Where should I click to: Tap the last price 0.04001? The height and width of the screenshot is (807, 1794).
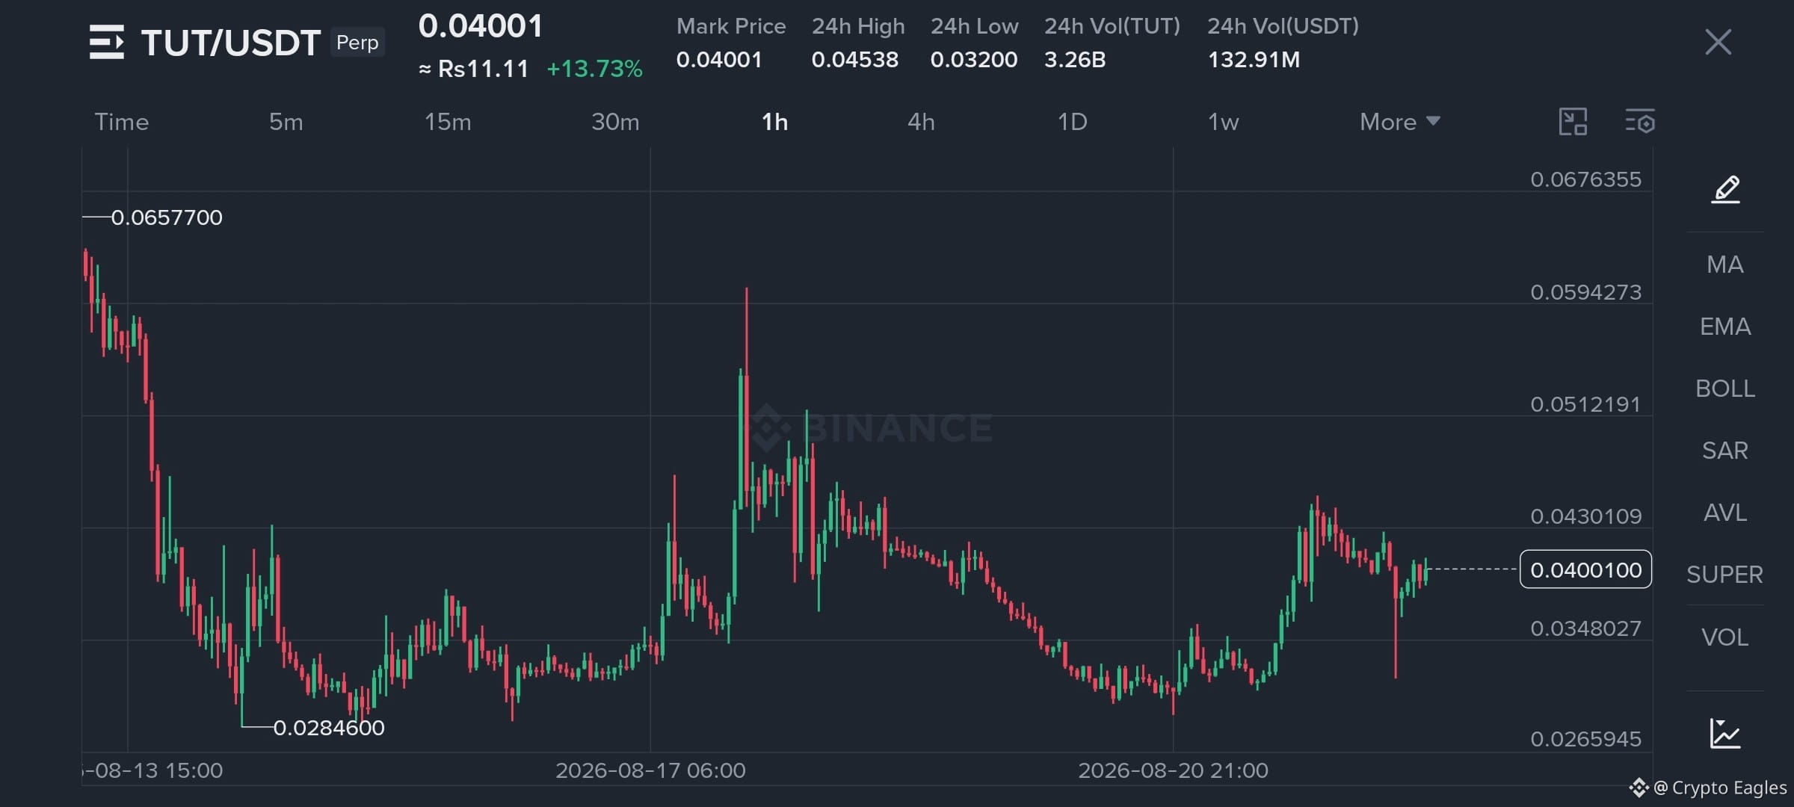click(x=481, y=26)
